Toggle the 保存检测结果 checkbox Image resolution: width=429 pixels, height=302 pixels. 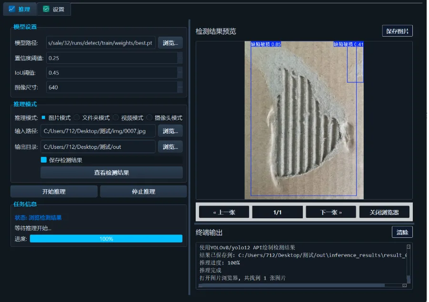click(x=43, y=160)
